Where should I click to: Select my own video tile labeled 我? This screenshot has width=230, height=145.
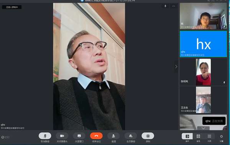coord(203,16)
